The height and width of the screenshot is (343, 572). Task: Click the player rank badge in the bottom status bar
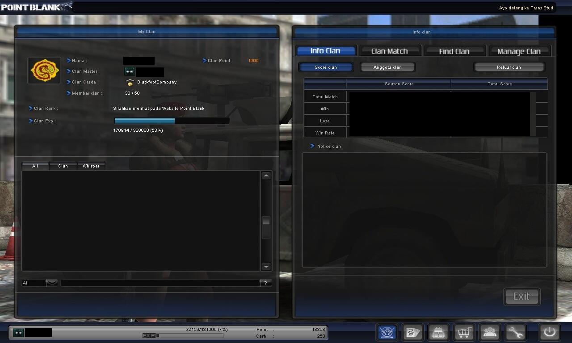[x=18, y=332]
